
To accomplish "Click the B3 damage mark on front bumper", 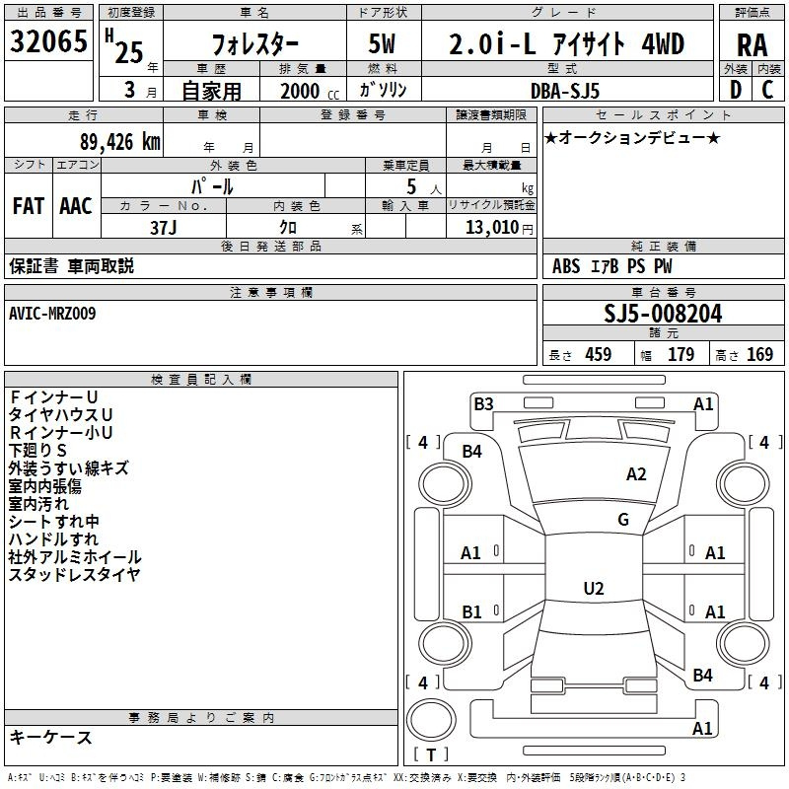I will pos(483,403).
